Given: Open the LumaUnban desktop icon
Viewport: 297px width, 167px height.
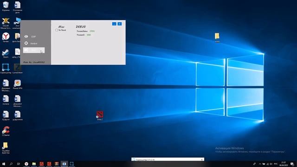Looking at the screenshot, I should pyautogui.click(x=18, y=69).
